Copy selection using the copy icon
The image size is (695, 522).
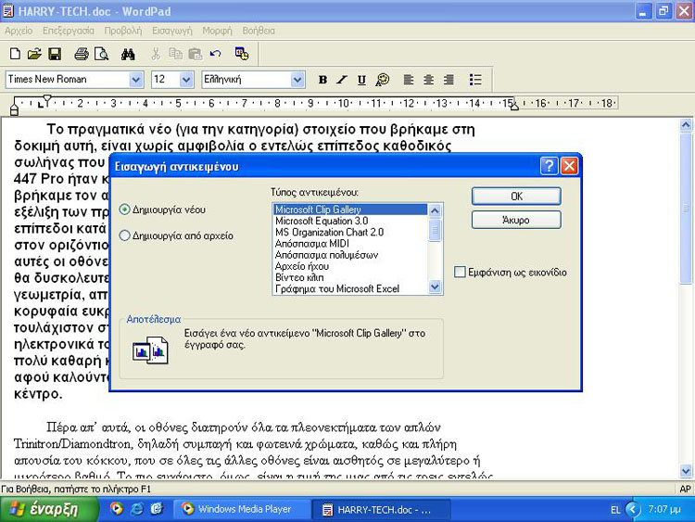pyautogui.click(x=175, y=54)
